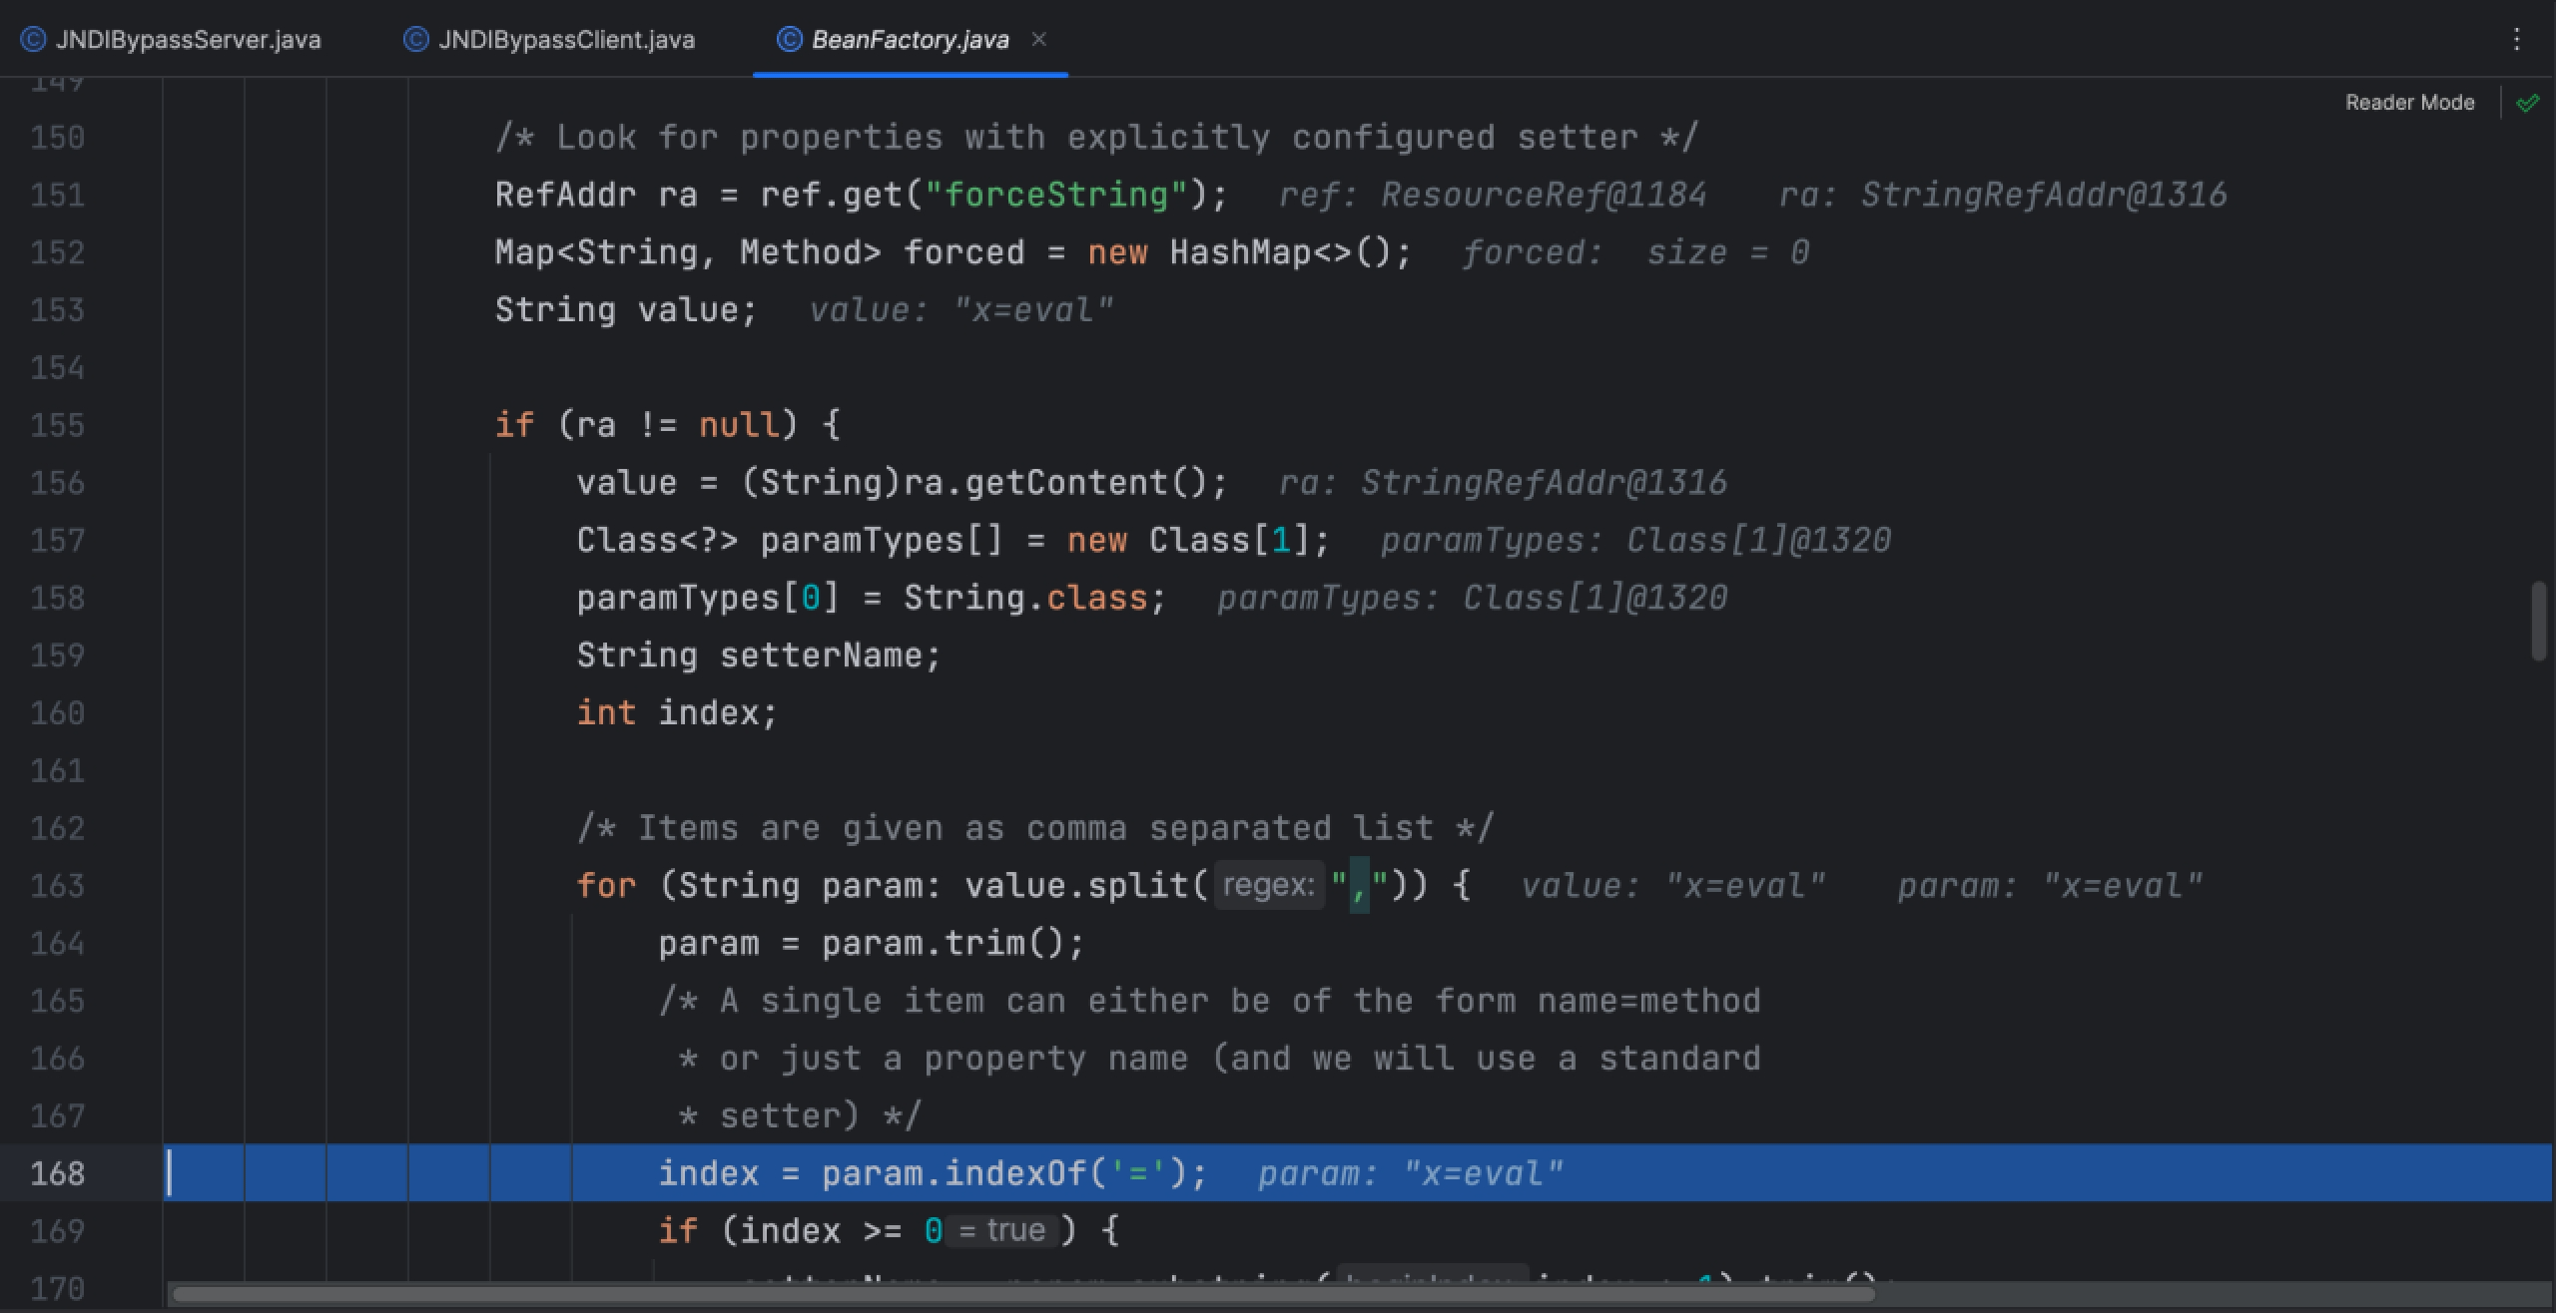The height and width of the screenshot is (1313, 2556).
Task: Click the horizontal scrollbar at bottom
Action: [1023, 1295]
